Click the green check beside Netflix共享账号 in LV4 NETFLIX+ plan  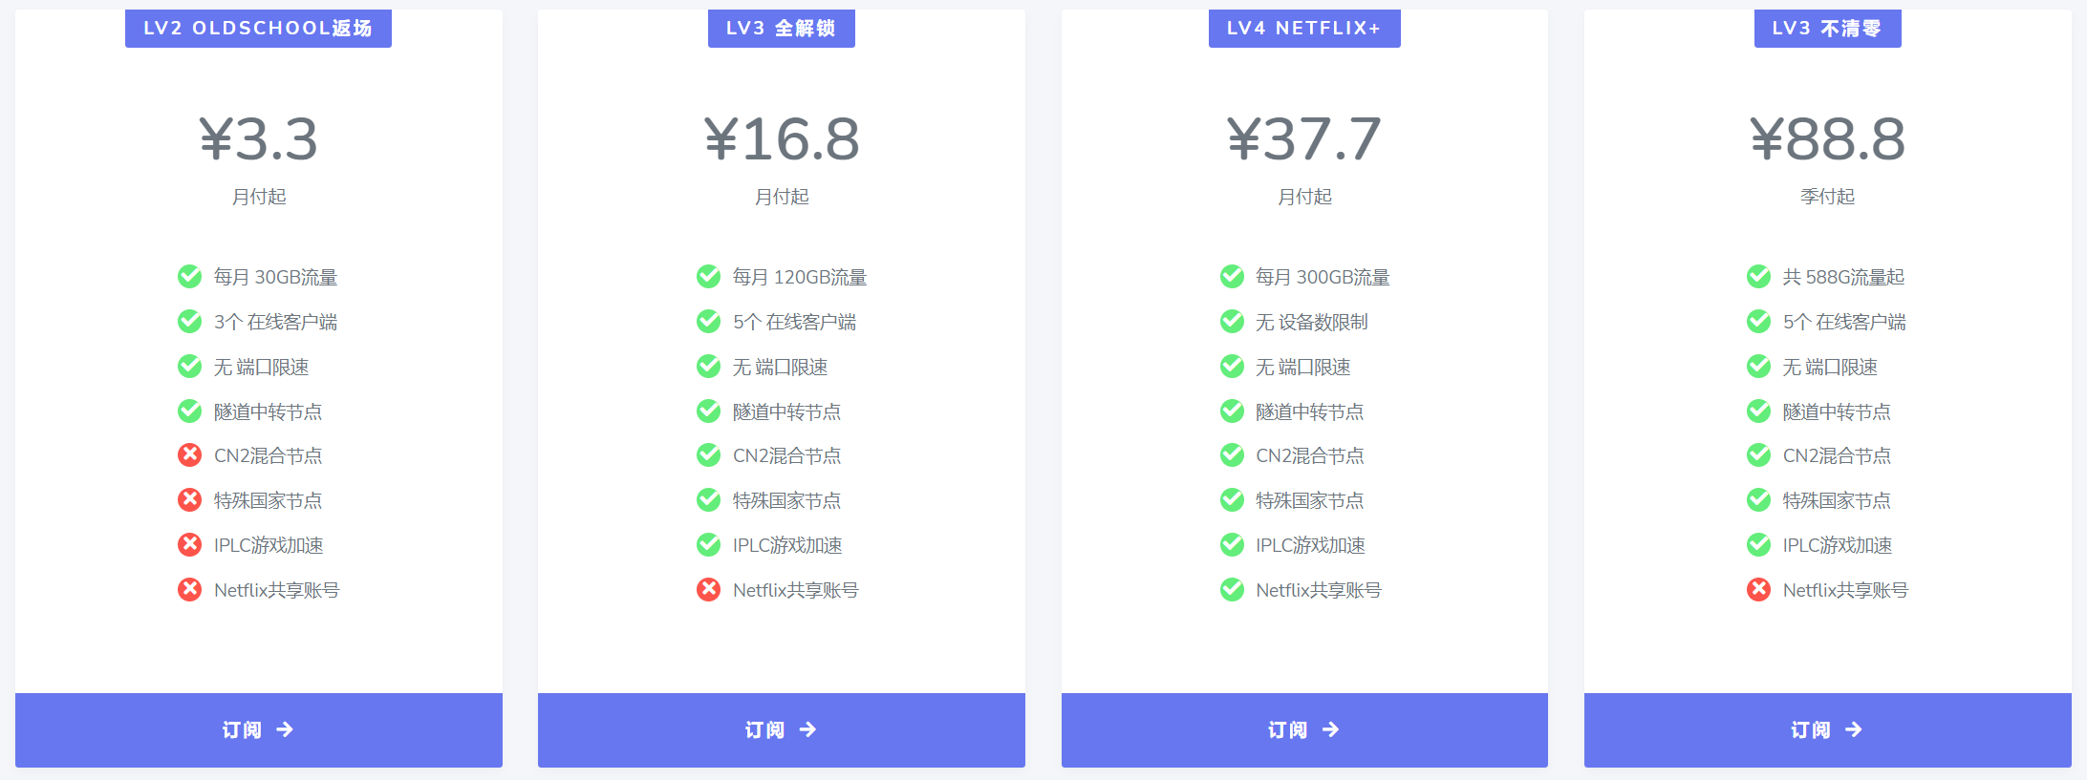(1232, 590)
